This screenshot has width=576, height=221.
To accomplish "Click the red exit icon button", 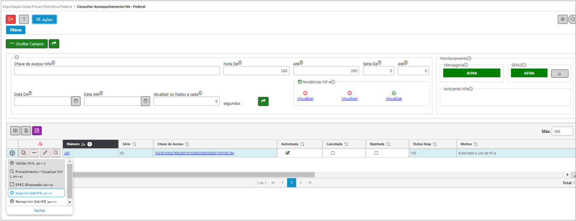I will point(11,19).
